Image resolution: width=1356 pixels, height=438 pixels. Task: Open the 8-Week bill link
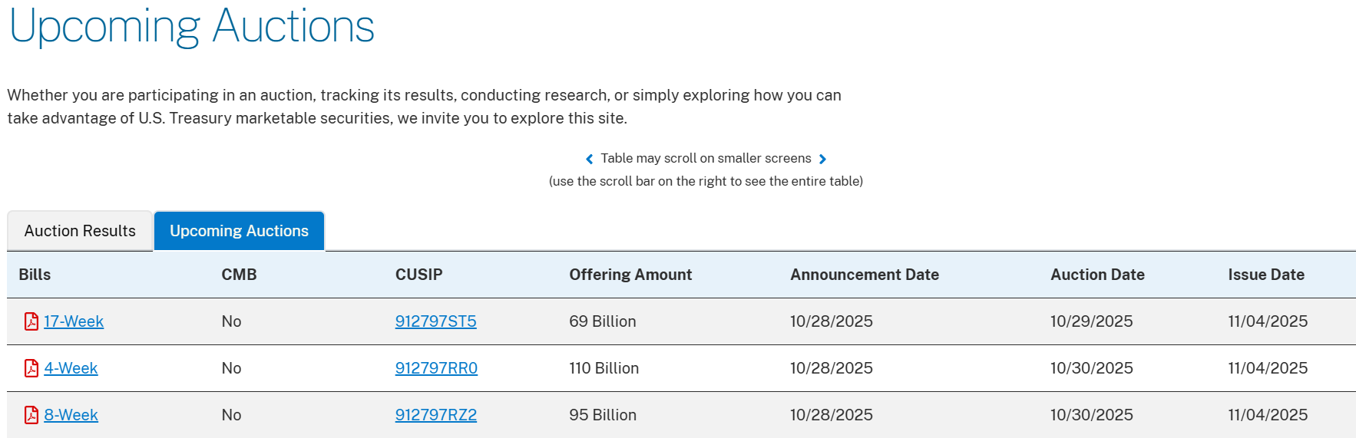[x=71, y=415]
